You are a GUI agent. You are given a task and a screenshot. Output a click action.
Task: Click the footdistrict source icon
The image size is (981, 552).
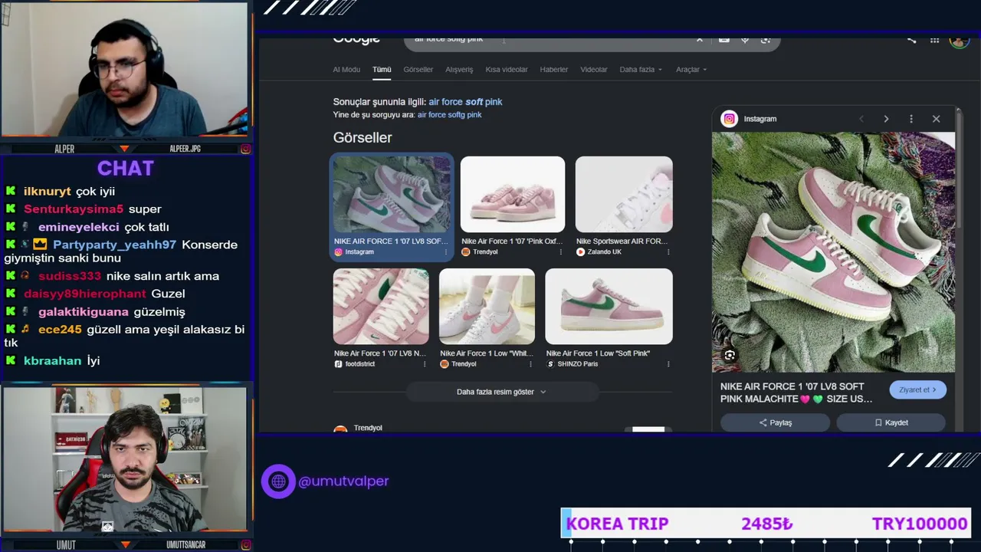pyautogui.click(x=338, y=364)
